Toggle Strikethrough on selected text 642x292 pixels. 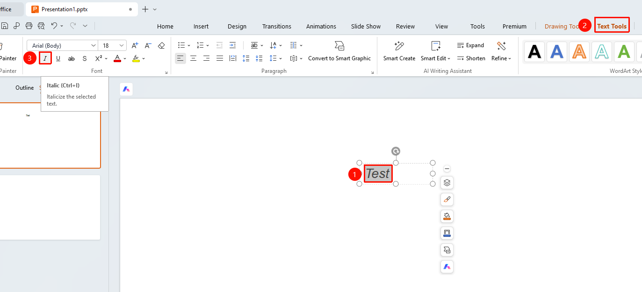pos(72,58)
